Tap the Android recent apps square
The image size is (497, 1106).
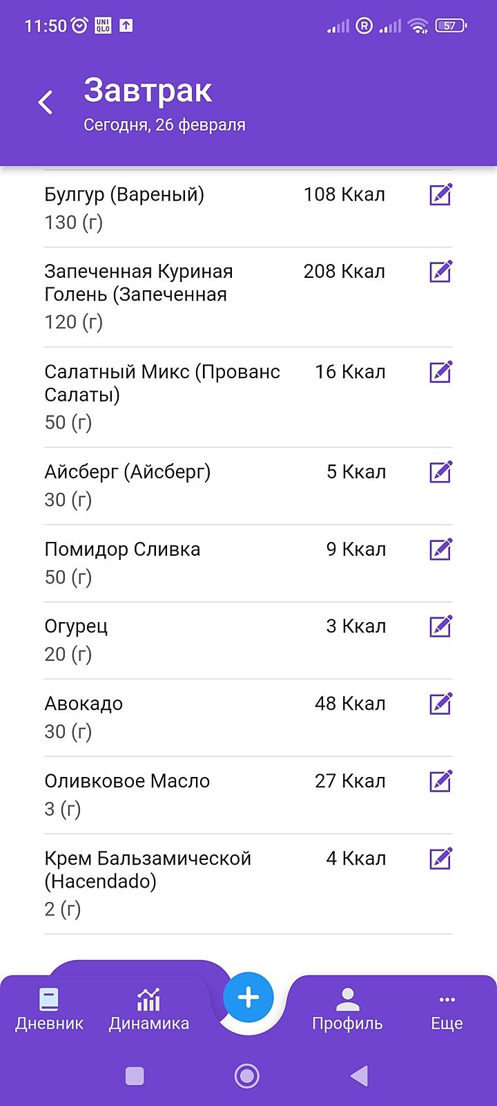[x=135, y=1076]
